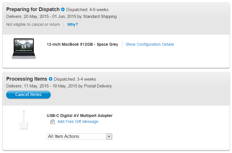This screenshot has height=153, width=232.
Task: Click the Preparing for Dispatch heading
Action: (33, 9)
